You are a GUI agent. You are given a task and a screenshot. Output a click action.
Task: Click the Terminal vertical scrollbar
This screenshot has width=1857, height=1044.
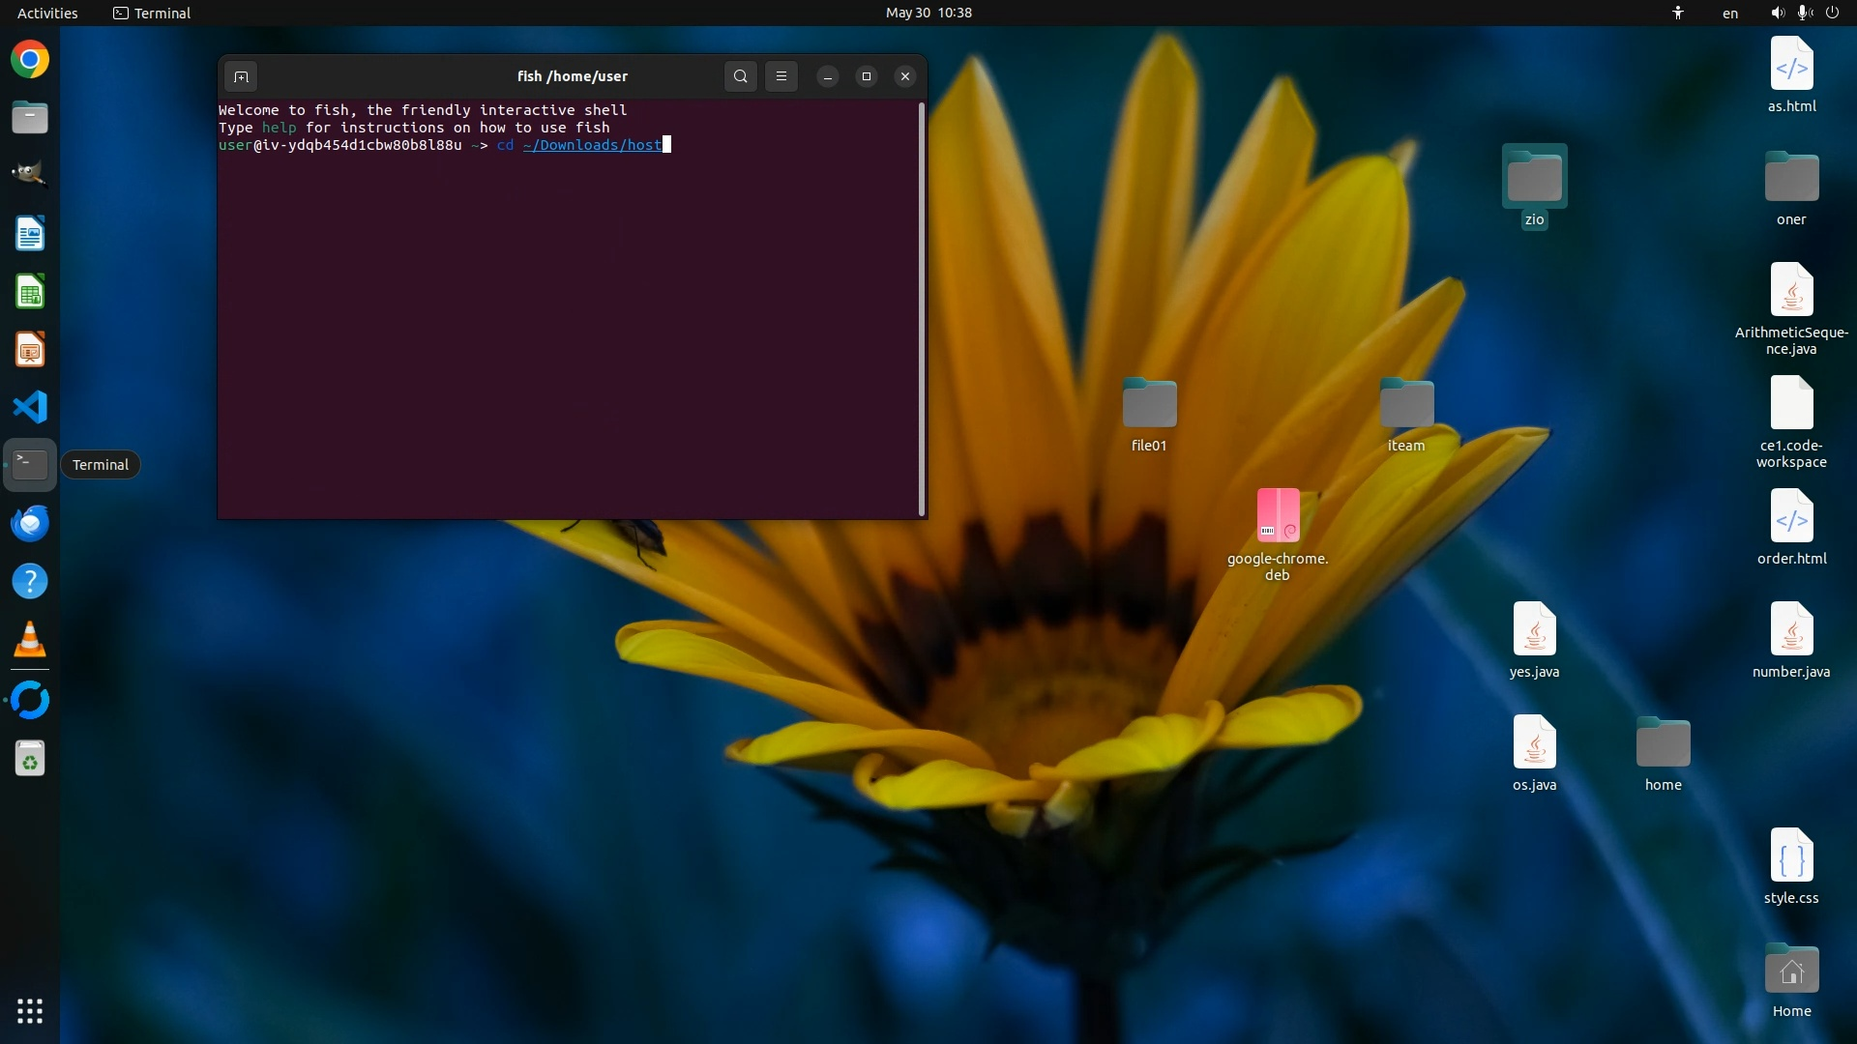922,309
